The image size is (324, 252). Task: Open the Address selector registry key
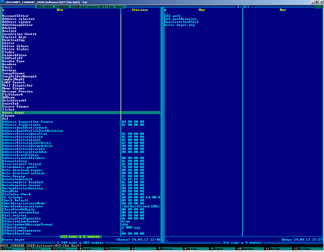[19, 19]
